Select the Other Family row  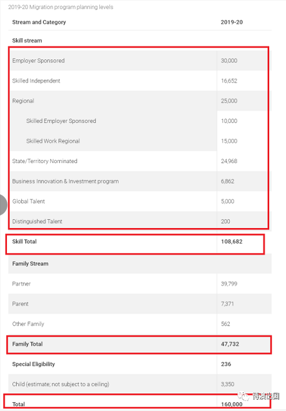click(140, 324)
